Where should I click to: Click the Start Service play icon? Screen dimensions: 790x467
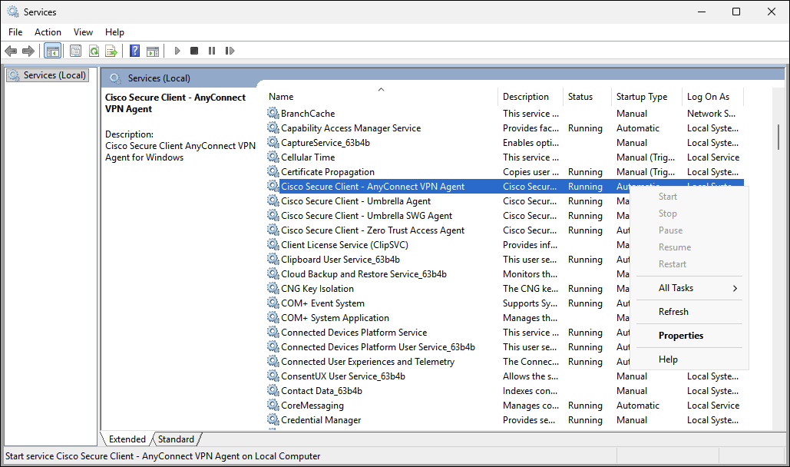tap(177, 51)
